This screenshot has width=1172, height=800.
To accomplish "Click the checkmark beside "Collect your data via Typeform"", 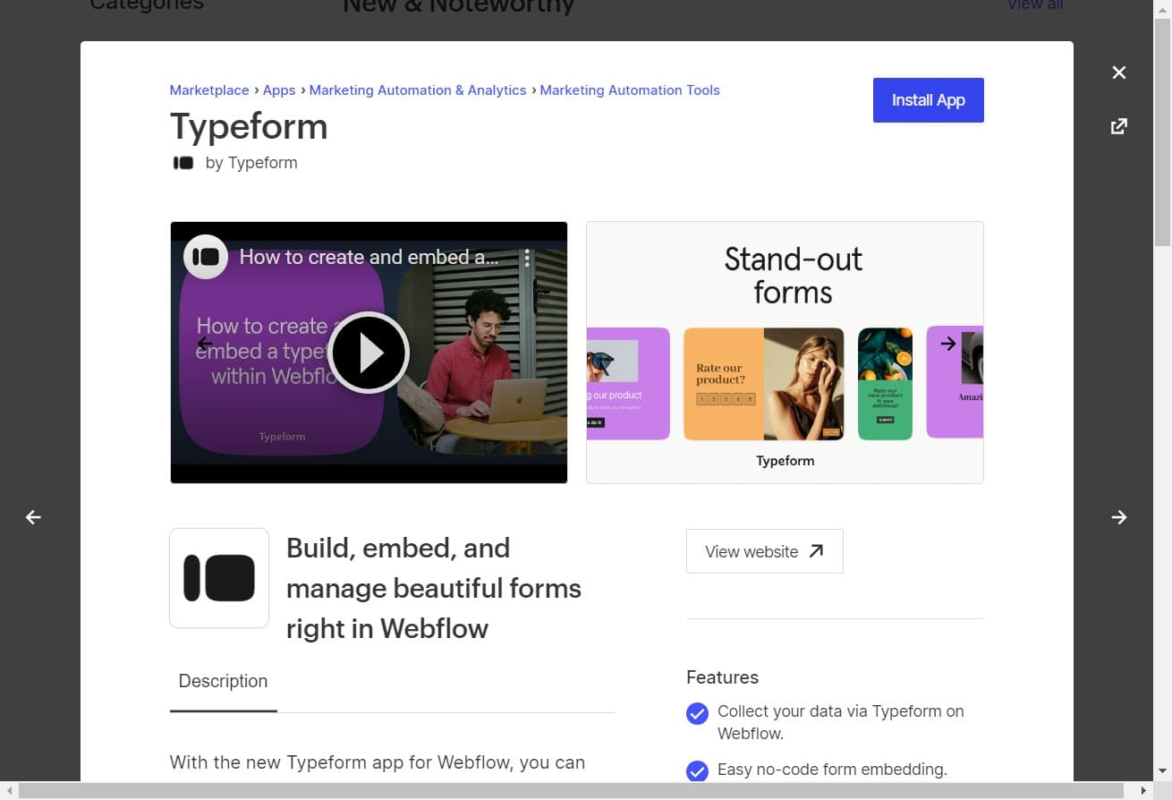I will (697, 713).
